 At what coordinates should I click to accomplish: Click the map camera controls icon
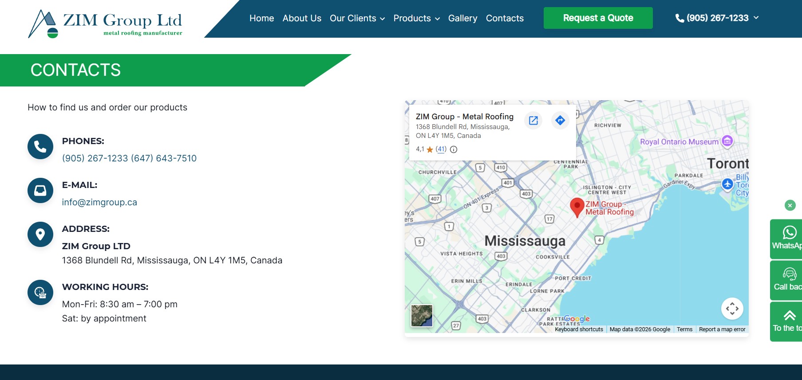(x=732, y=309)
